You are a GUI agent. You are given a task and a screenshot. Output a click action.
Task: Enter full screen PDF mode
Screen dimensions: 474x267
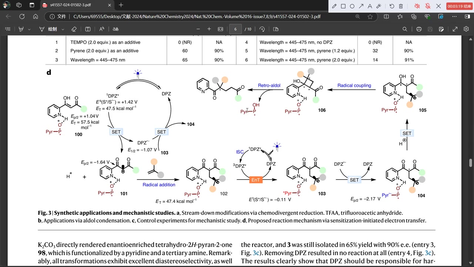point(455,29)
